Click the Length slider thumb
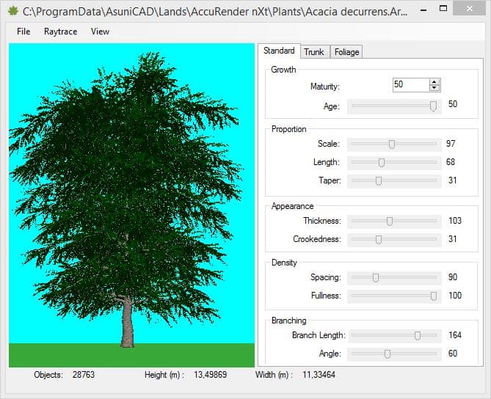This screenshot has width=491, height=399. tap(382, 163)
